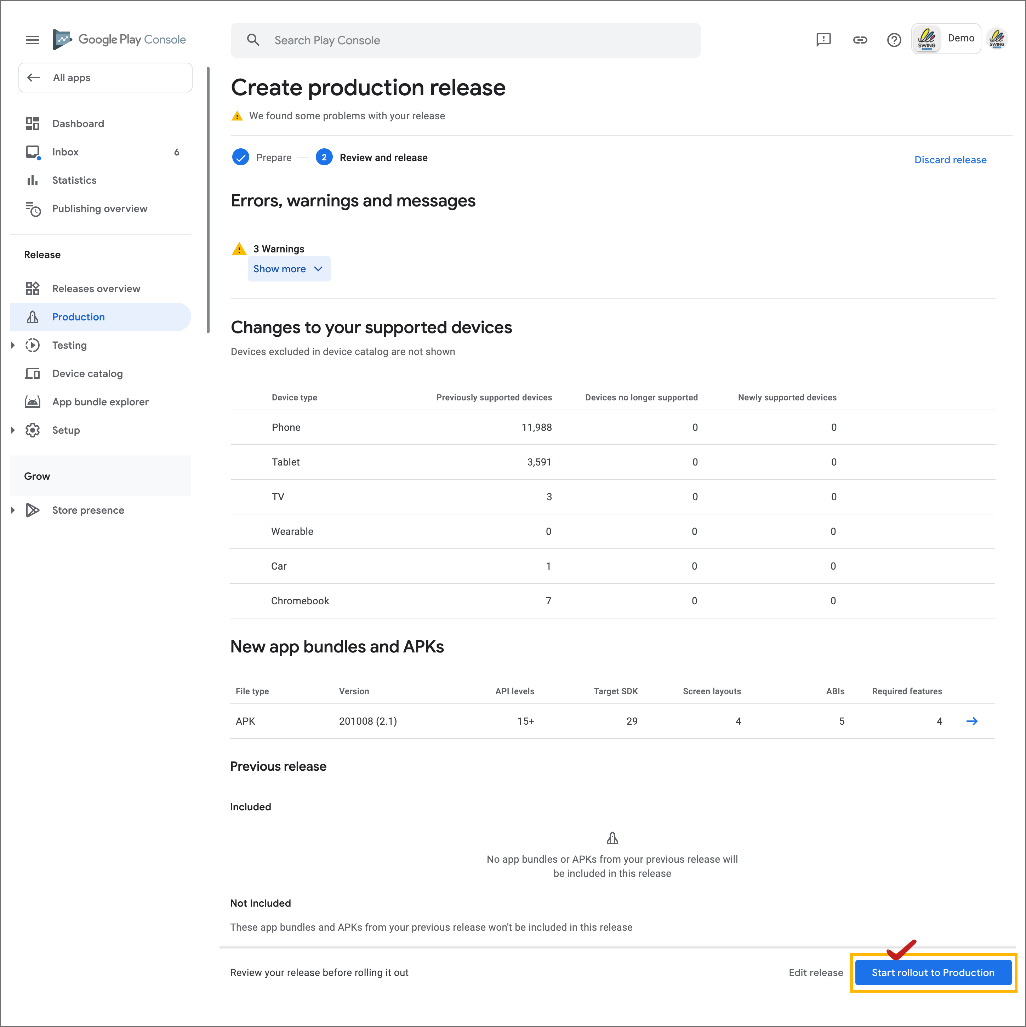The image size is (1026, 1027).
Task: Open the help menu
Action: [x=894, y=39]
